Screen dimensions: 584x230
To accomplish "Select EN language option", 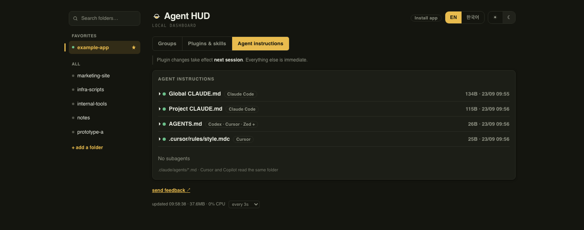I will 454,17.
